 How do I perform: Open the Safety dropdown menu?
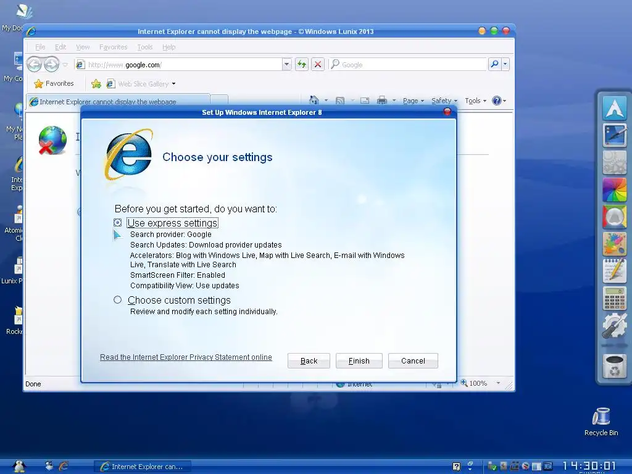point(444,101)
